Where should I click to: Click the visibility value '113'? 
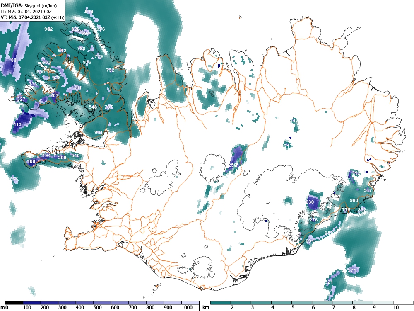point(18,124)
